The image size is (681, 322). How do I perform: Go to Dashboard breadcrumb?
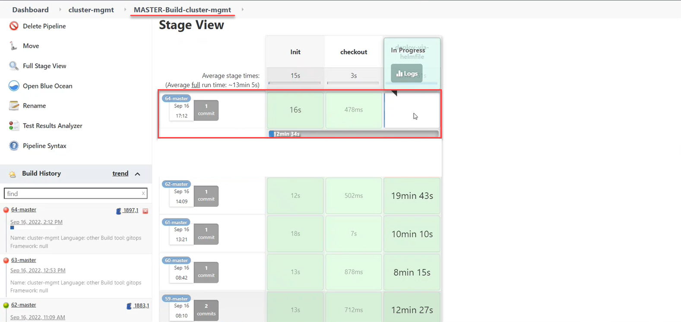tap(30, 9)
